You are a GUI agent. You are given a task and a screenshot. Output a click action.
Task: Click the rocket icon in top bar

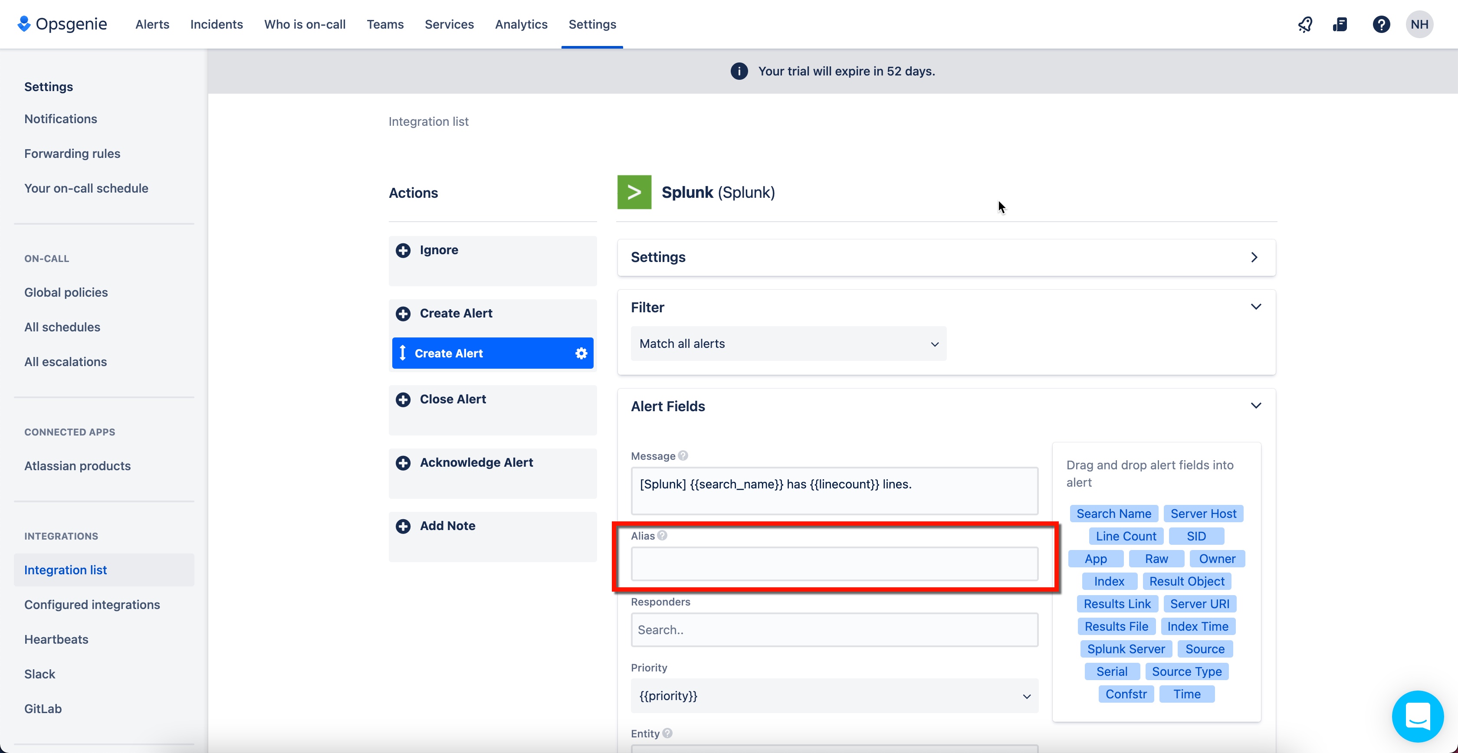coord(1305,24)
